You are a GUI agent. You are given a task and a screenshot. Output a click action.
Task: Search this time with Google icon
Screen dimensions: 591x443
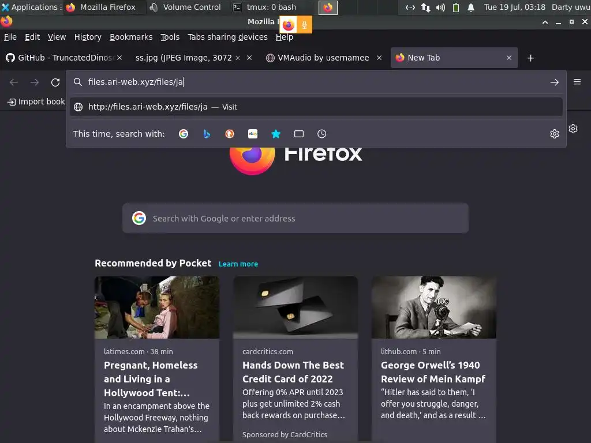(x=184, y=134)
